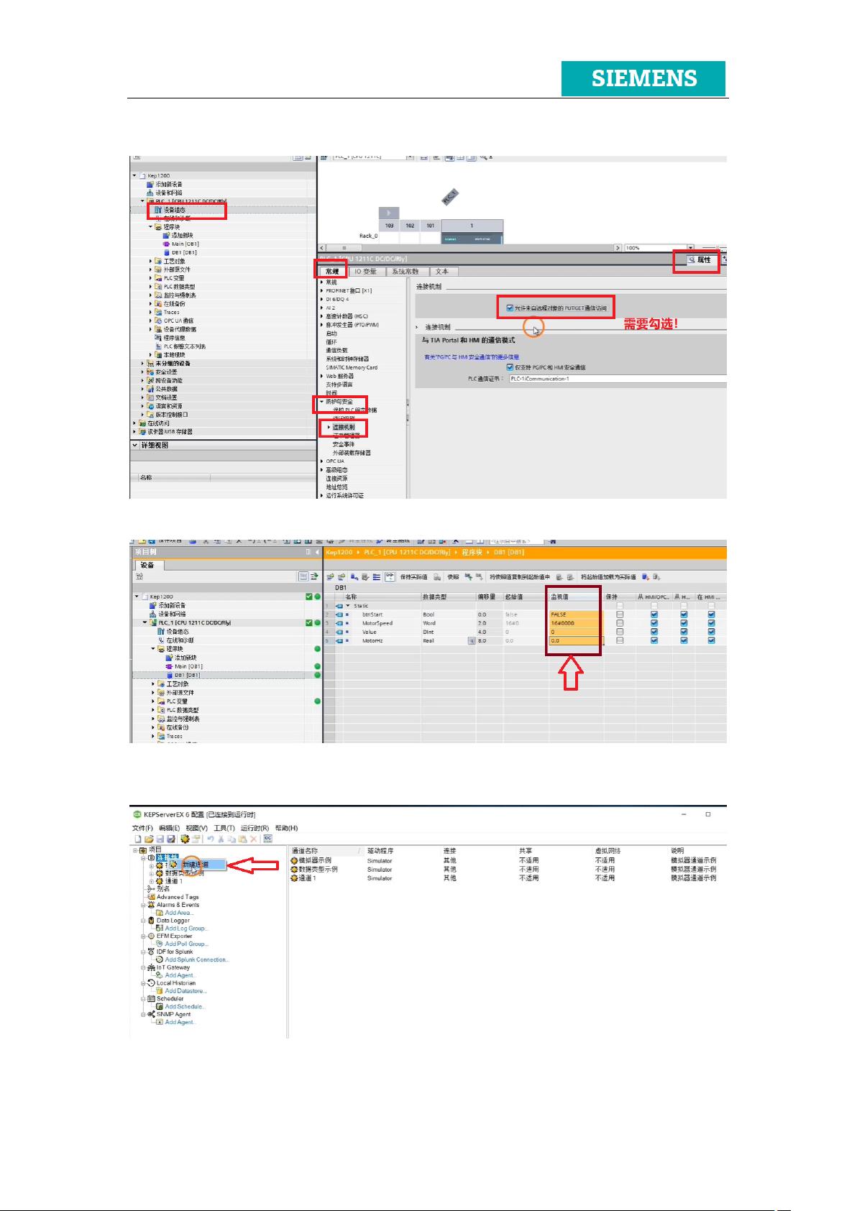Select the 文本 tab
The image size is (857, 1211).
[442, 272]
